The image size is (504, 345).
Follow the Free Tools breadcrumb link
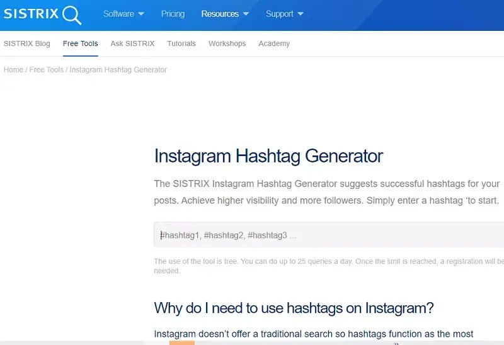click(46, 70)
